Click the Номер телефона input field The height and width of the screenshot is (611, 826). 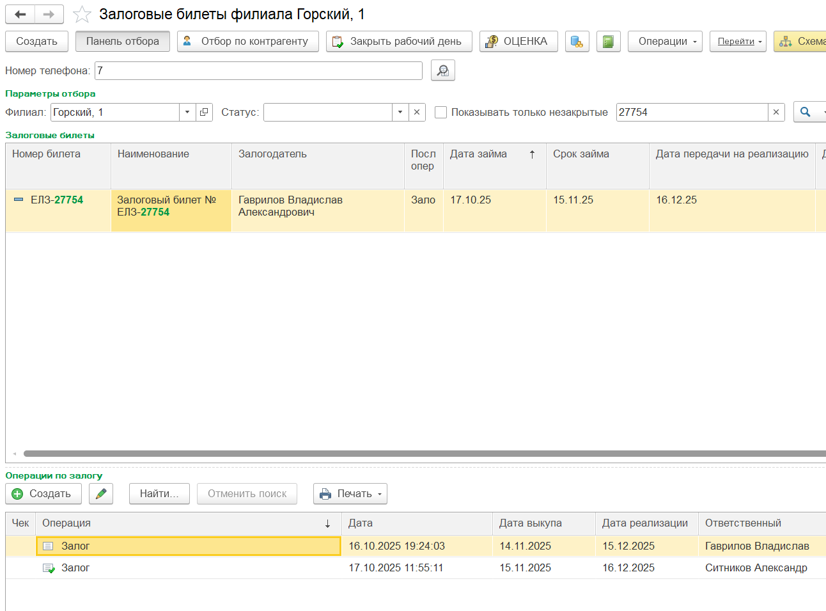[x=258, y=70]
